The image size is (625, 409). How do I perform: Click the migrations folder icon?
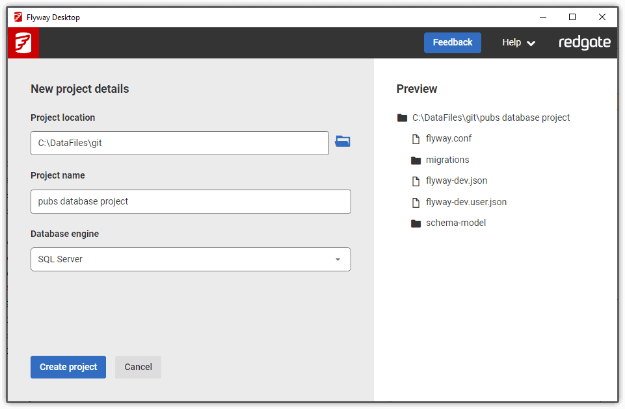(416, 160)
